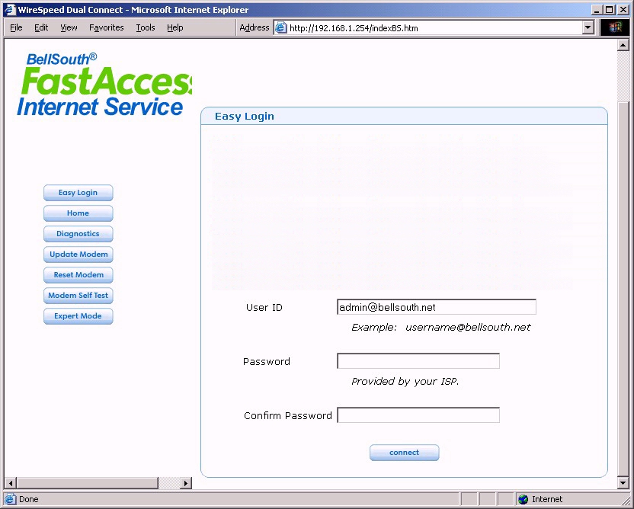
Task: Click the Windows flag throbber icon
Action: pos(615,28)
